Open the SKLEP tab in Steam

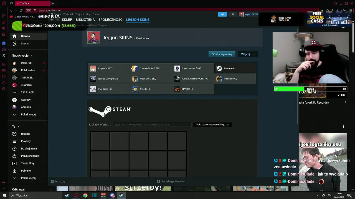[x=67, y=20]
